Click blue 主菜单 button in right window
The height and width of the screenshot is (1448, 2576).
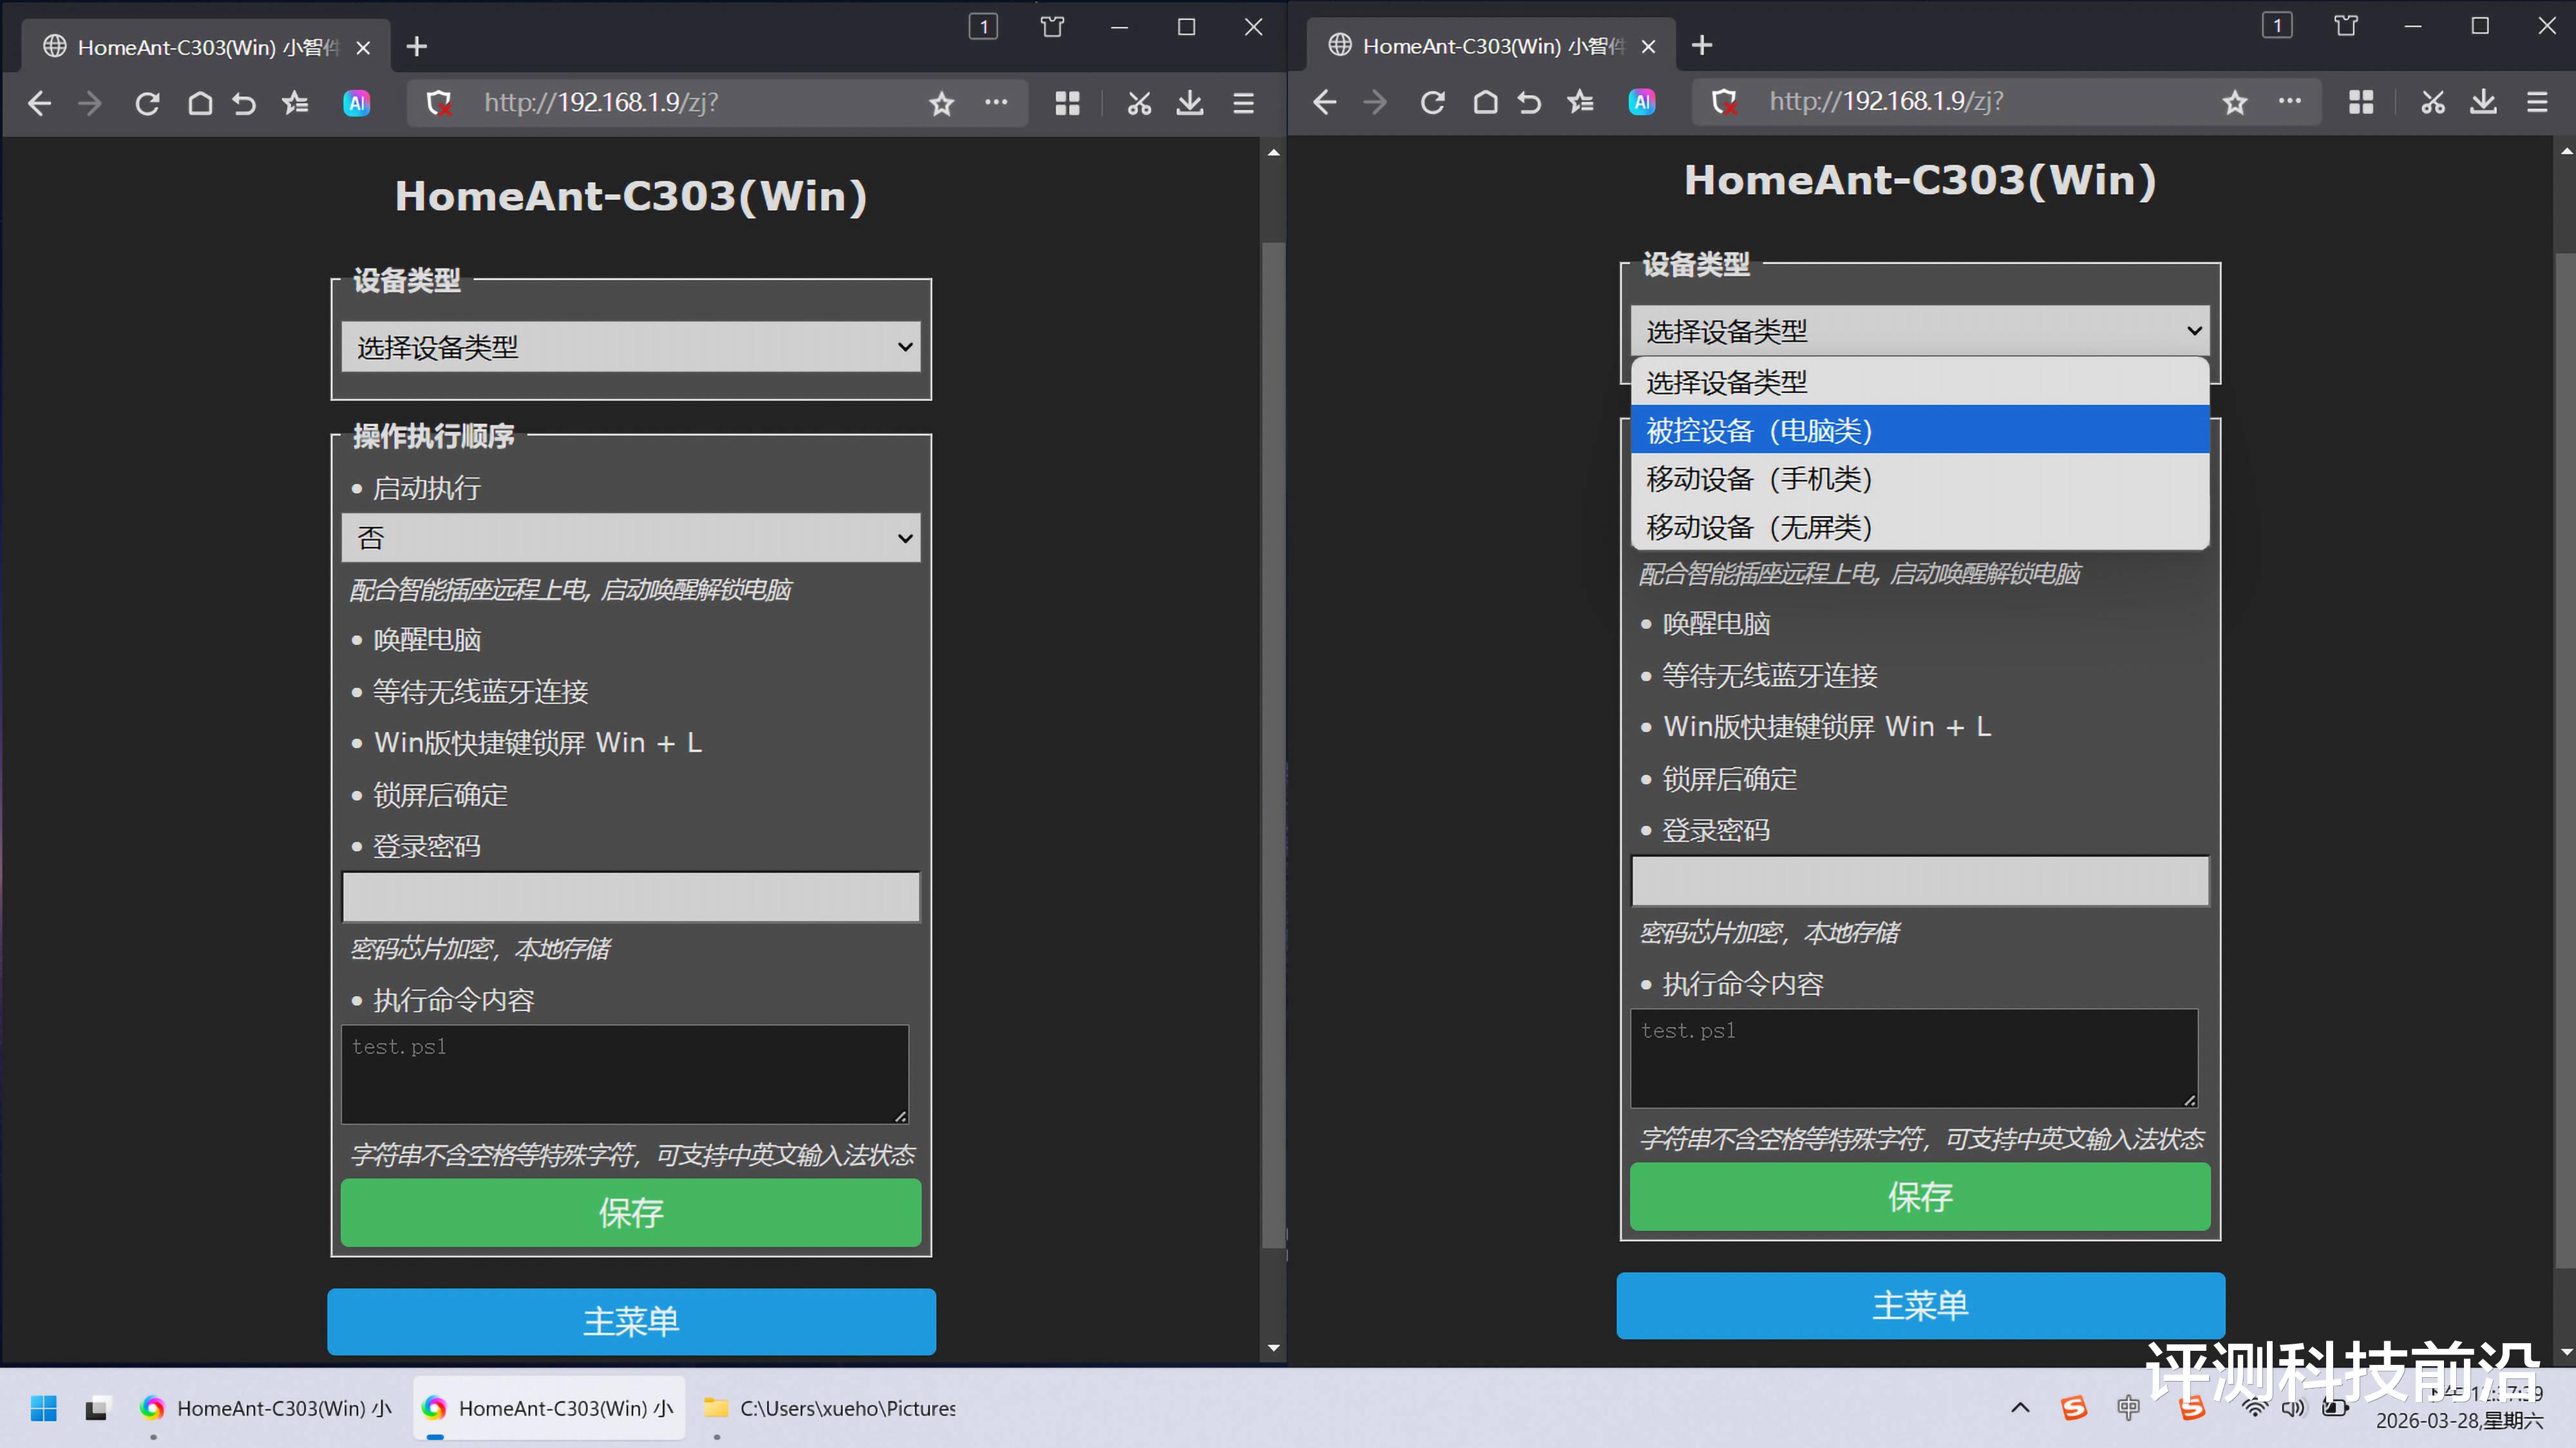click(x=1920, y=1305)
